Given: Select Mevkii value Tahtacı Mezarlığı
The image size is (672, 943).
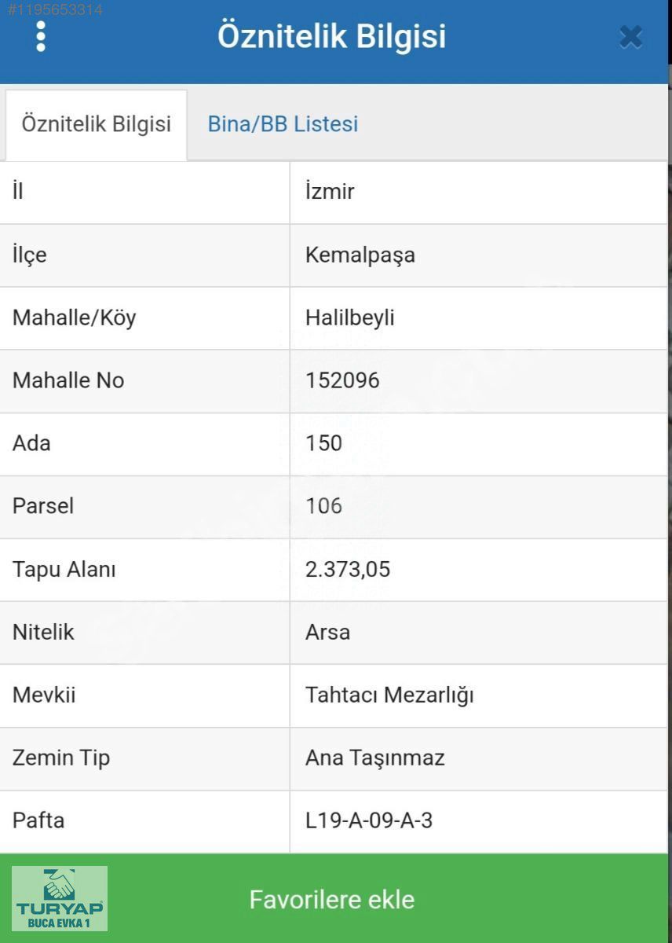Looking at the screenshot, I should [389, 696].
